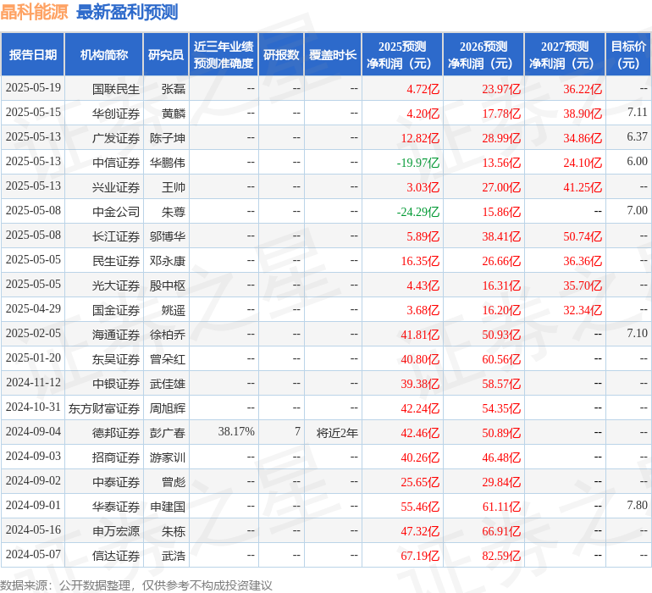Click researcher name 邬博华

(168, 236)
